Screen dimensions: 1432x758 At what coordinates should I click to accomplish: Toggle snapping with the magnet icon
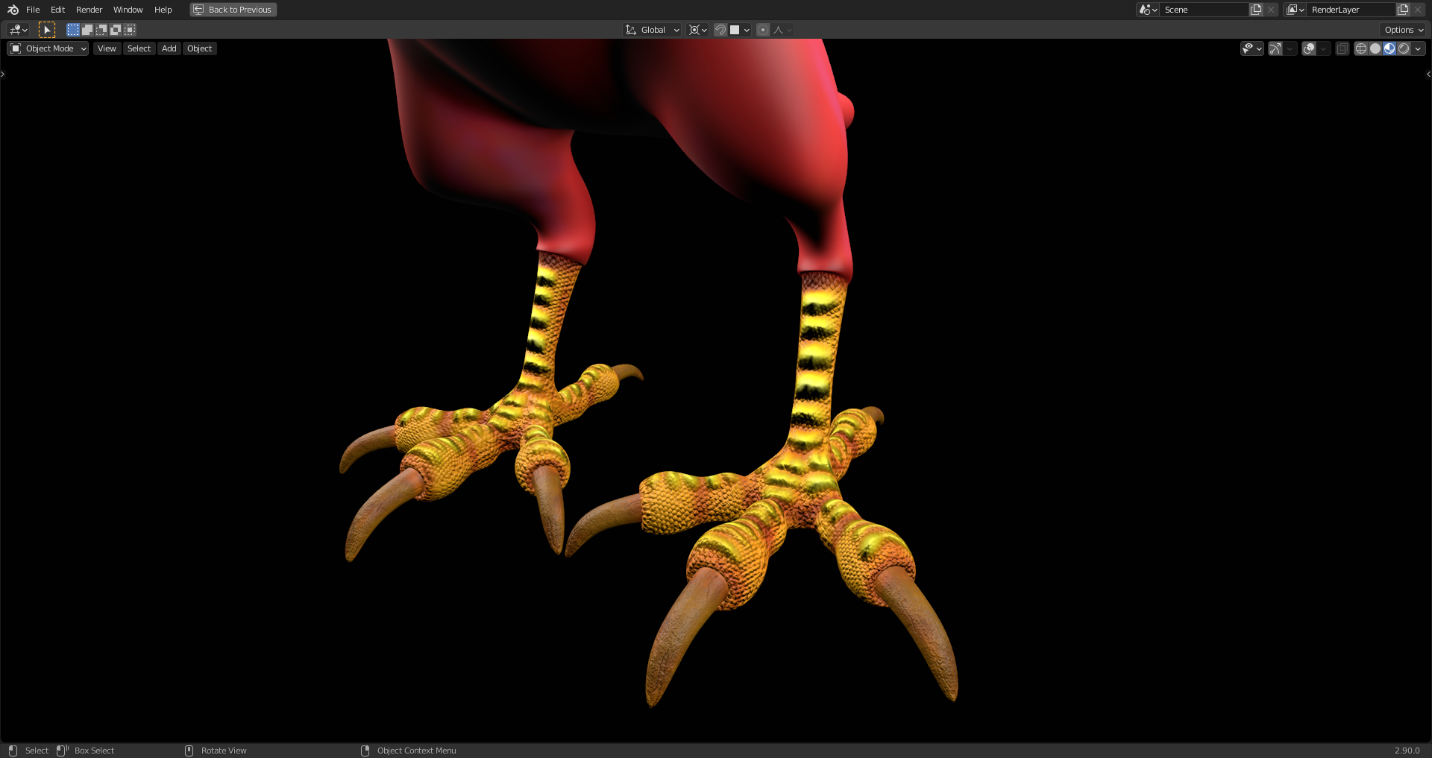[720, 30]
